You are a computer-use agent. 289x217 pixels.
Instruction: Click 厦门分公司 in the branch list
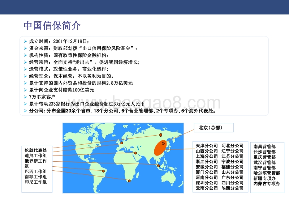(207, 173)
